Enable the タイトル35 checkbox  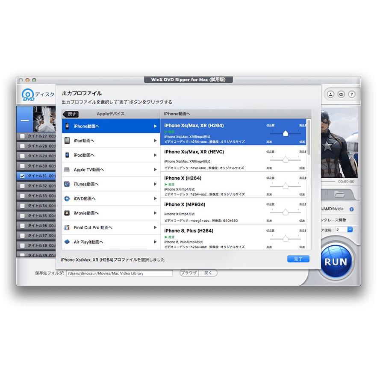click(x=22, y=215)
